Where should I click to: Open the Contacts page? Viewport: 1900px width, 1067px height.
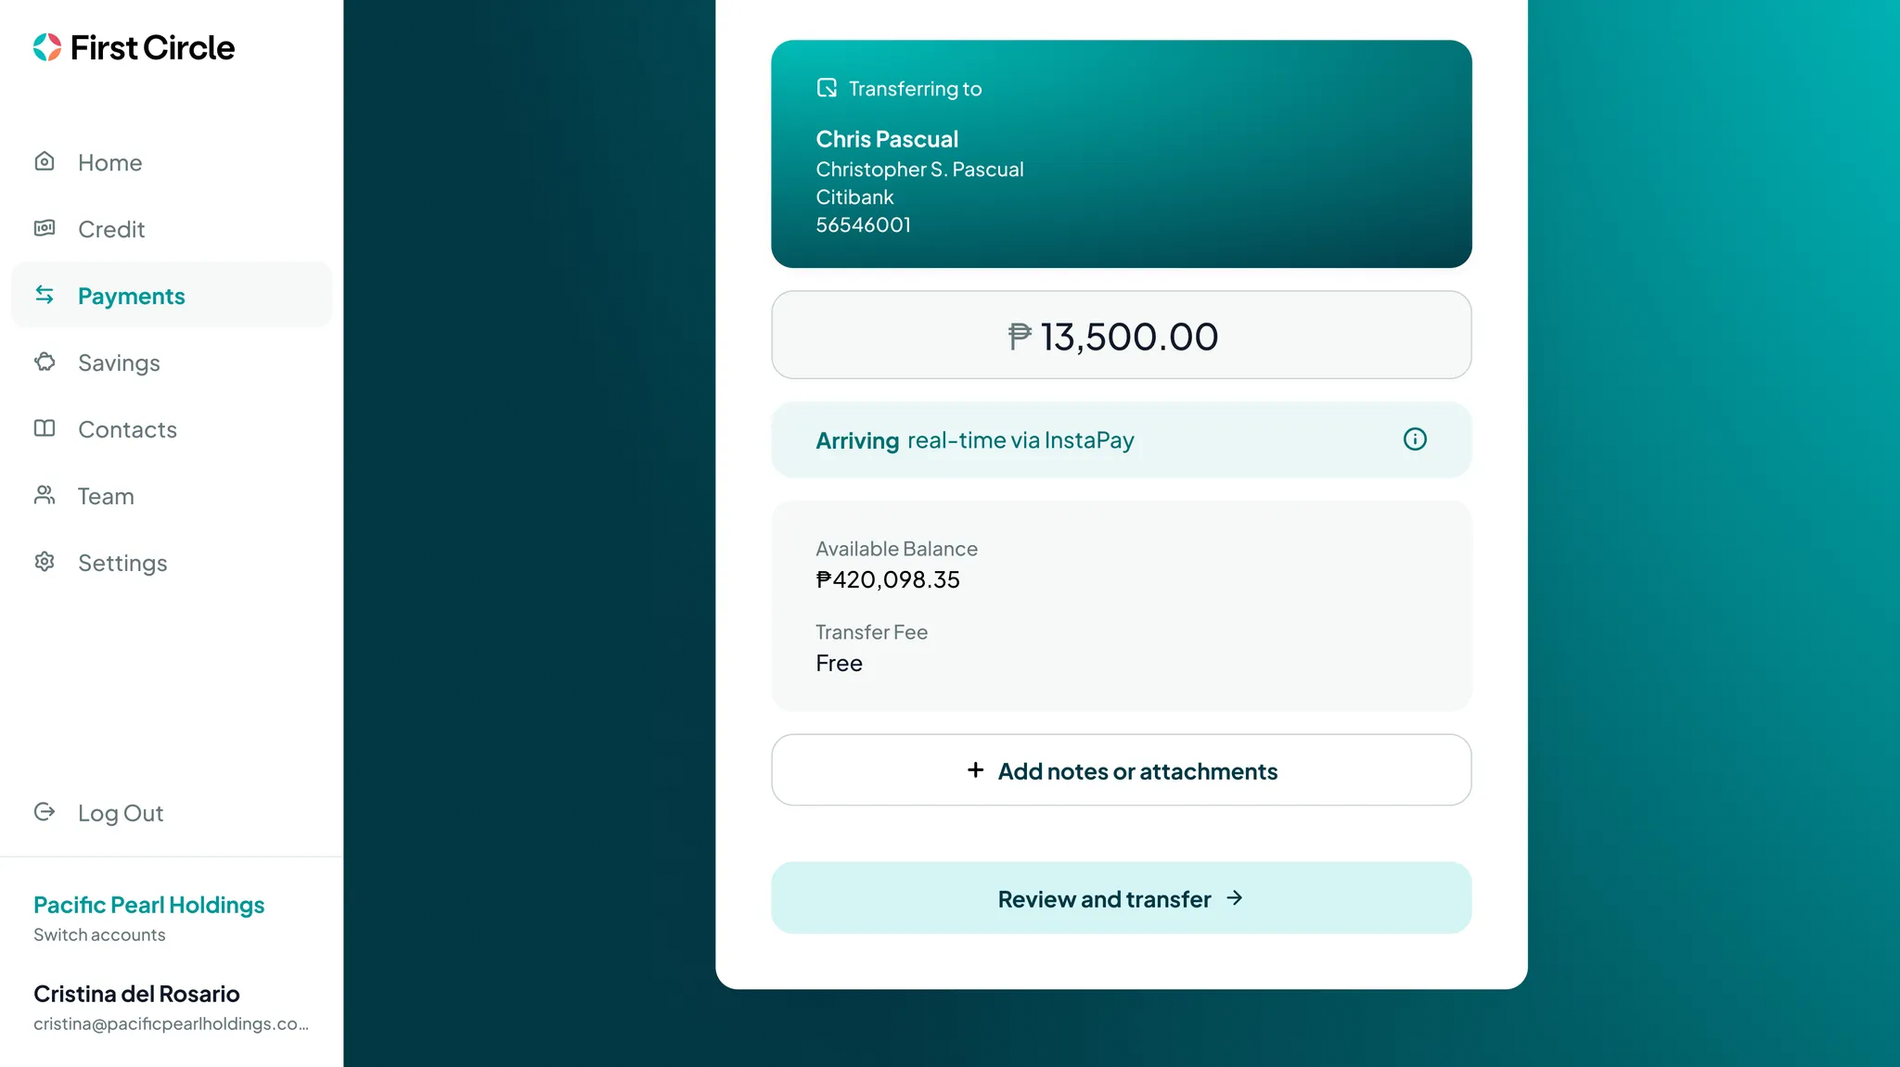(x=127, y=429)
